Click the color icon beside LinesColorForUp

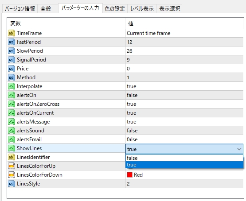pos(12,166)
